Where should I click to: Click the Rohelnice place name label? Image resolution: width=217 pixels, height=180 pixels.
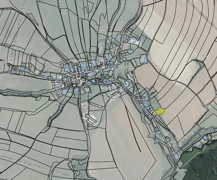[x=181, y=170]
